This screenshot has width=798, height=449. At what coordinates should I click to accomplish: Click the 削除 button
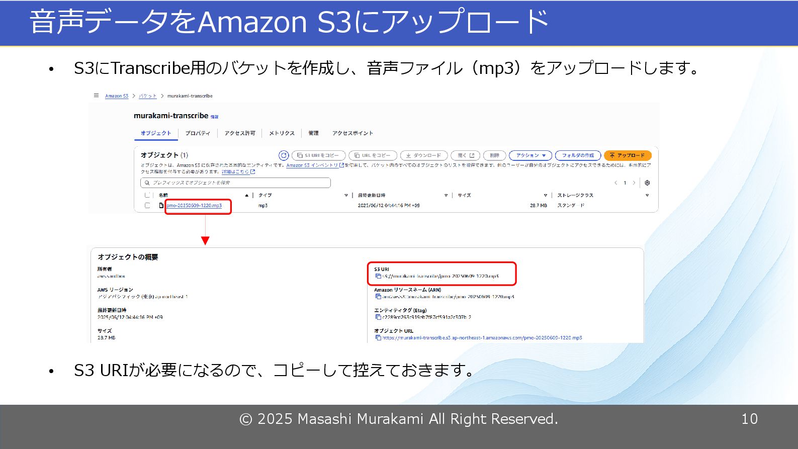click(495, 155)
